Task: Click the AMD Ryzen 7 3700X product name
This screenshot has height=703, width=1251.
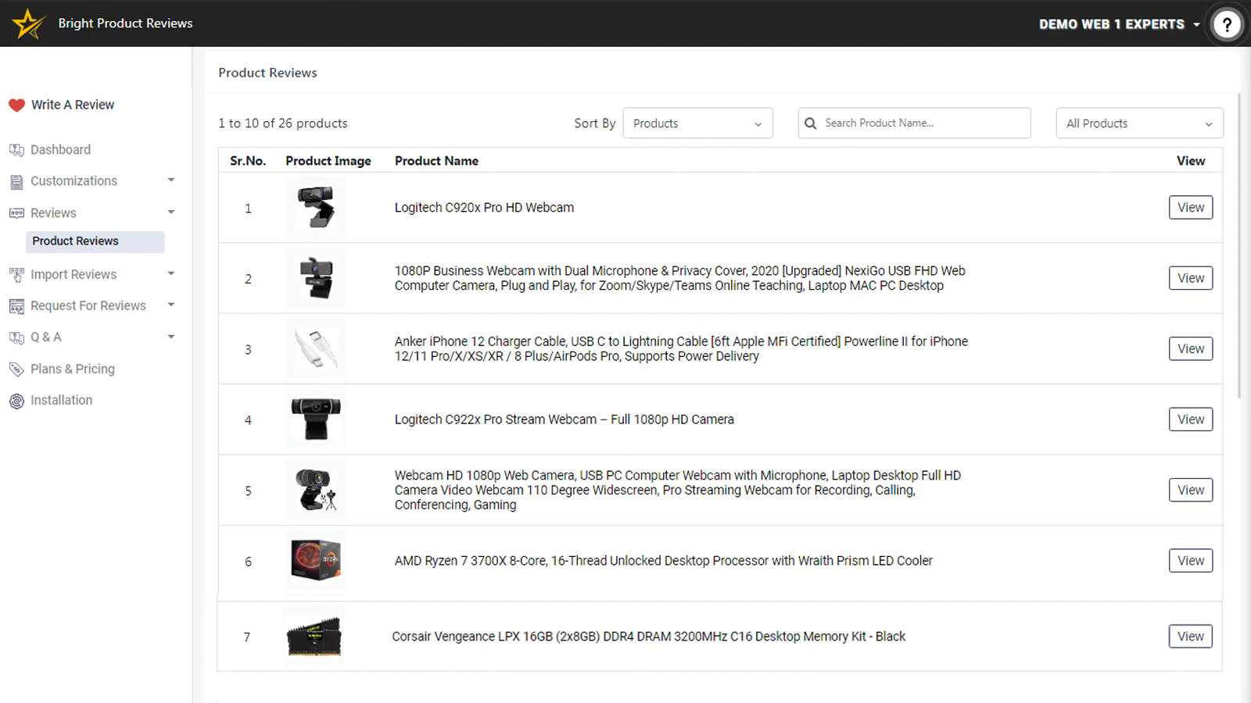Action: click(x=663, y=561)
